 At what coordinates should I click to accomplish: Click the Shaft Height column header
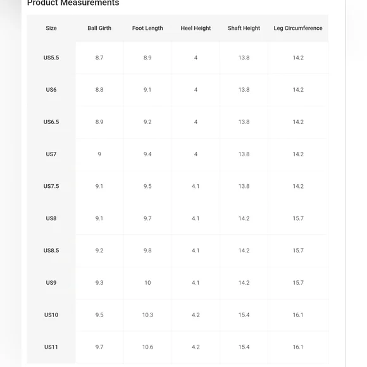[244, 28]
